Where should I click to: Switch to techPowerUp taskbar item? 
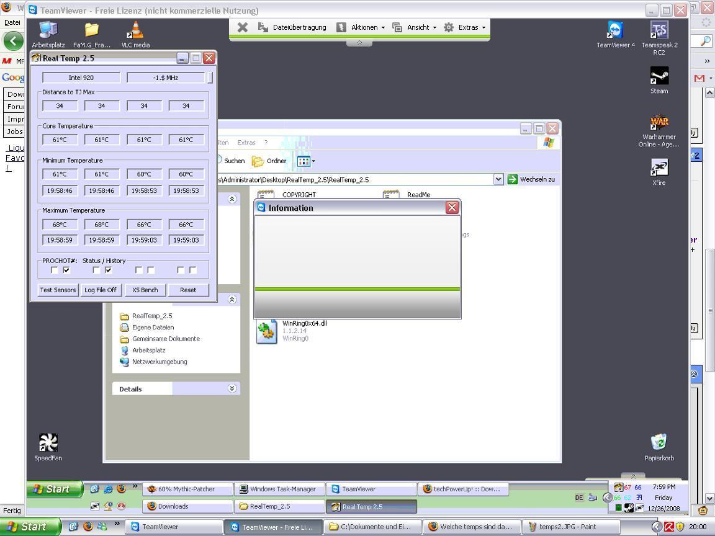tap(463, 489)
